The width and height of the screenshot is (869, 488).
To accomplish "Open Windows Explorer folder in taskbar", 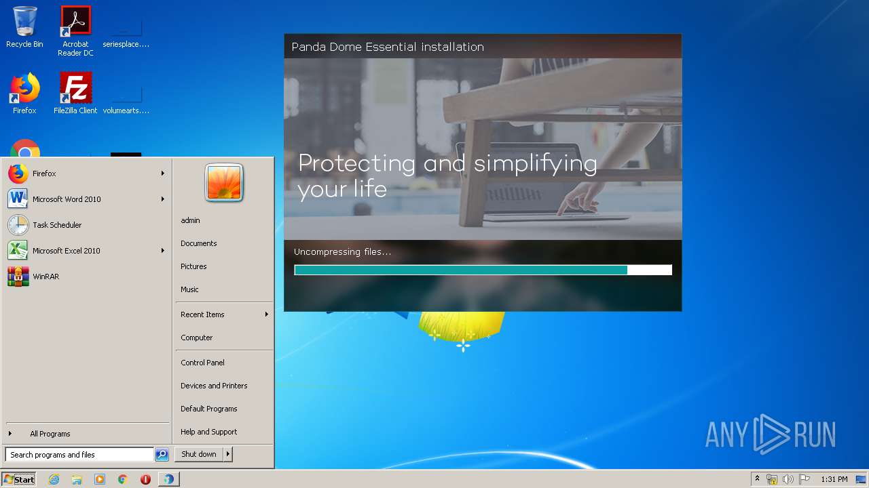I will tap(77, 479).
